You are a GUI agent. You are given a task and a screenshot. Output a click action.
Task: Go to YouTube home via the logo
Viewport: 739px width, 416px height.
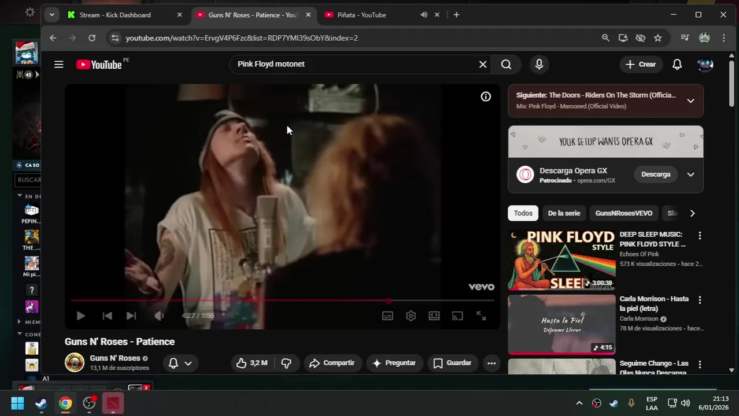(99, 65)
